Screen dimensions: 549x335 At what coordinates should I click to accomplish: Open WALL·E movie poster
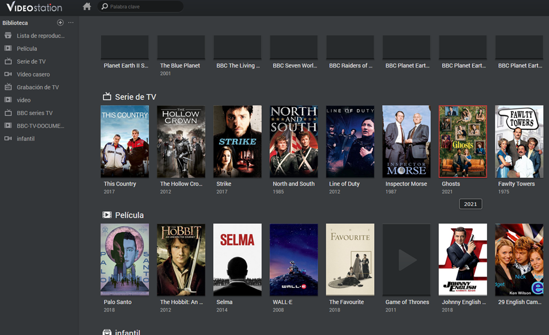click(294, 259)
